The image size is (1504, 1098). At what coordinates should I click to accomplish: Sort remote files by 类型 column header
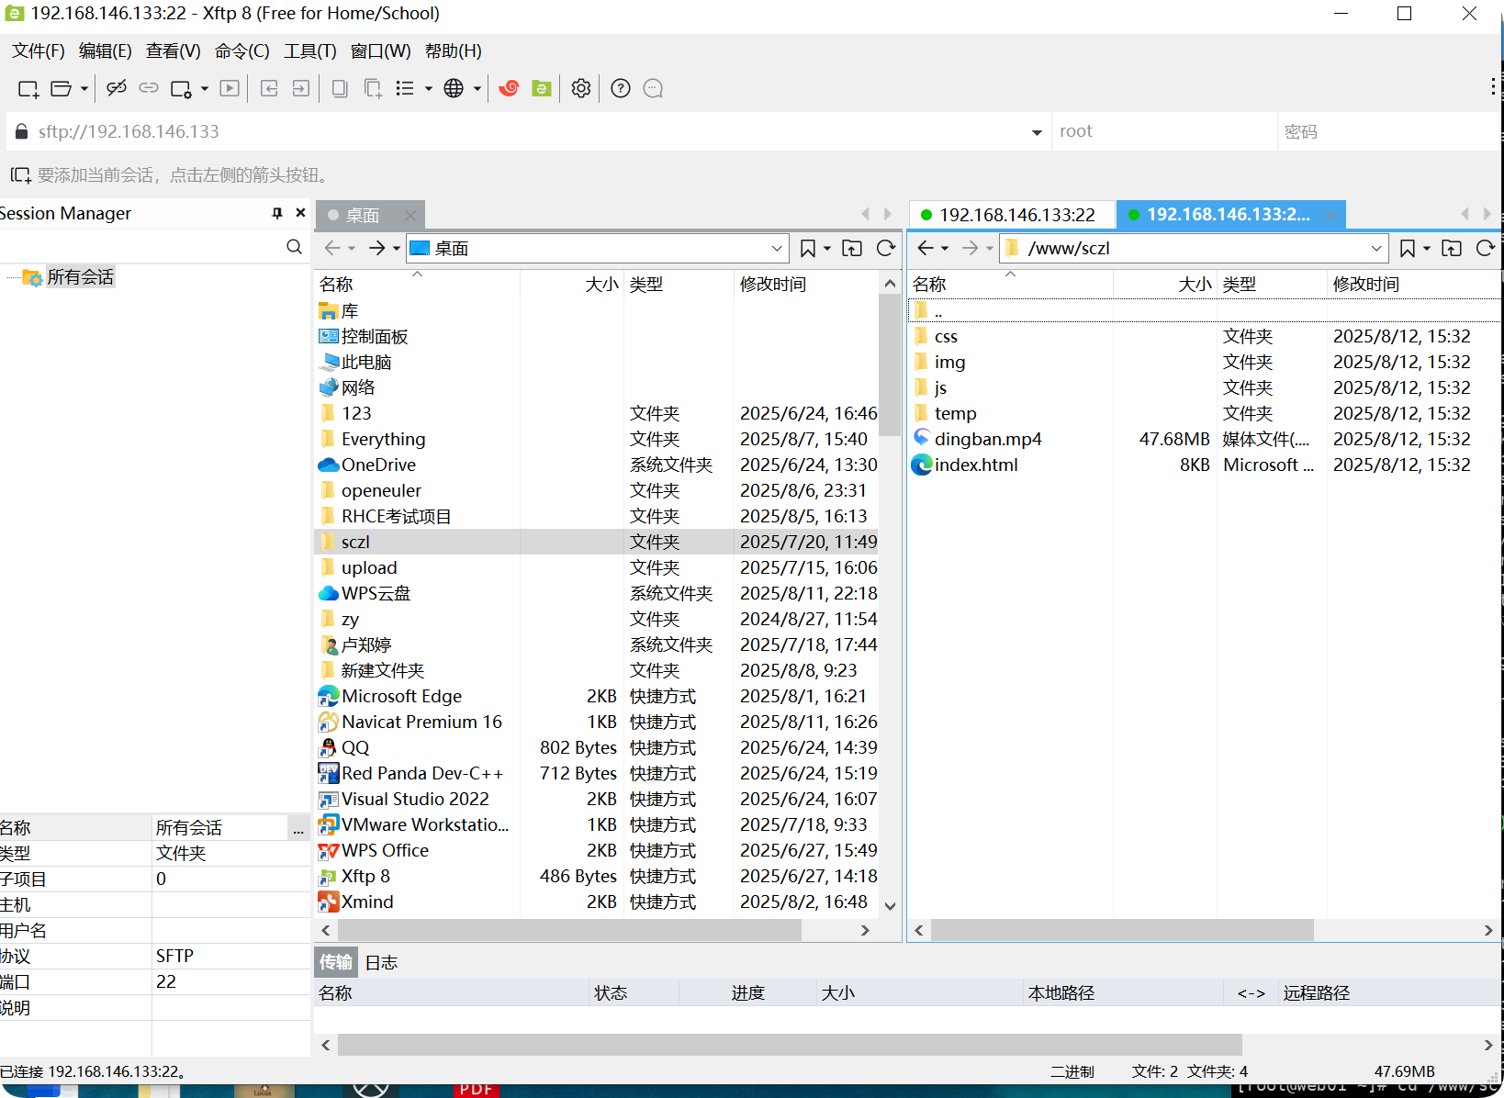click(1272, 285)
